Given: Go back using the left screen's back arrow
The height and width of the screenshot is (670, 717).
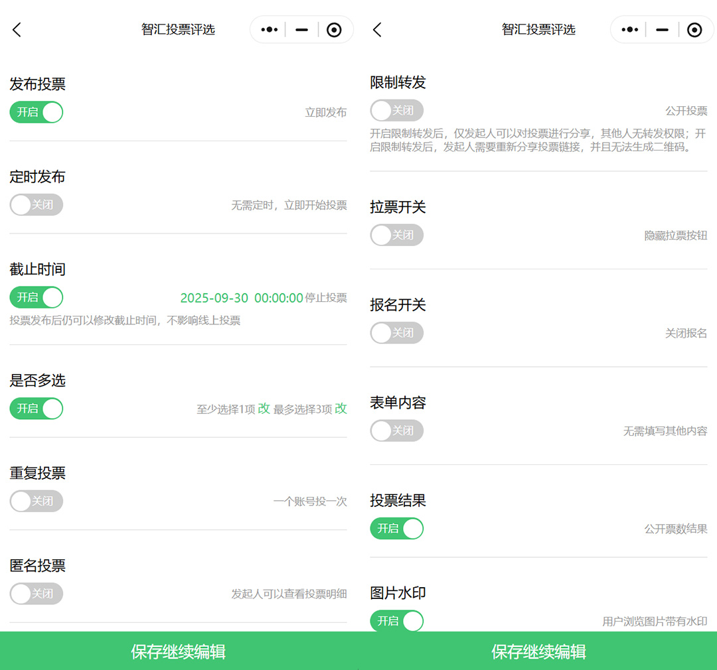Looking at the screenshot, I should (17, 30).
